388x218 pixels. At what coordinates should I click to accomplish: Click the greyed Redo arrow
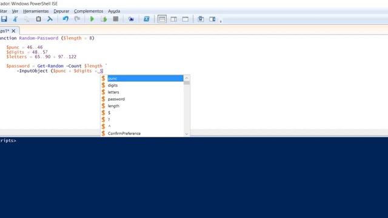(x=77, y=19)
